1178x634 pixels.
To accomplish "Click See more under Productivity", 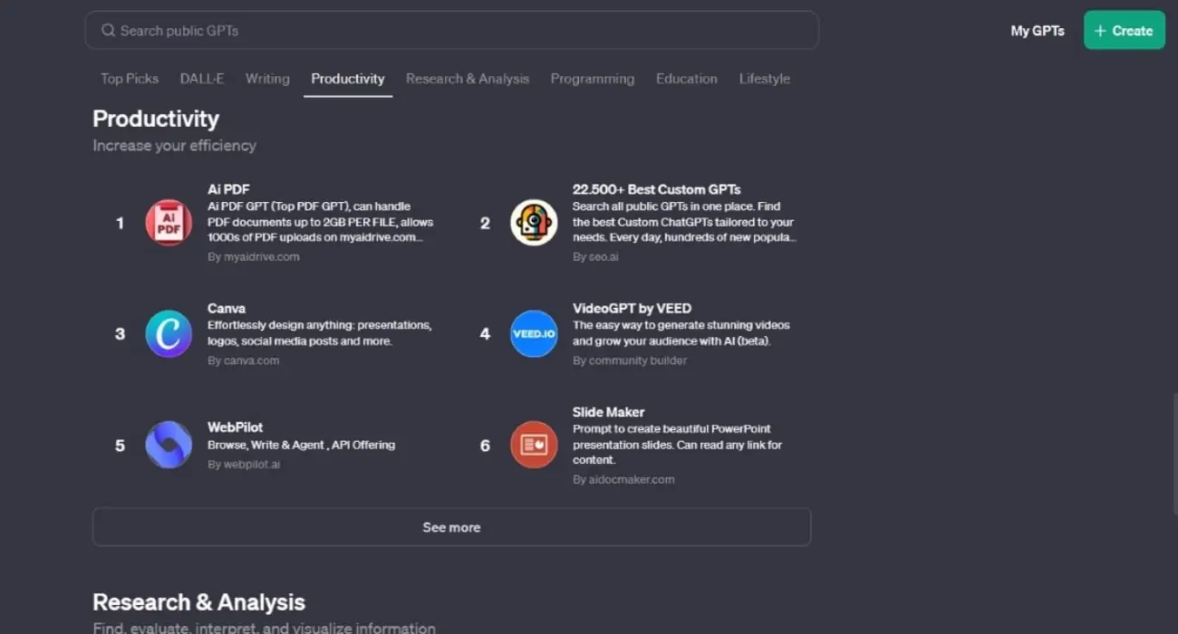I will 451,527.
